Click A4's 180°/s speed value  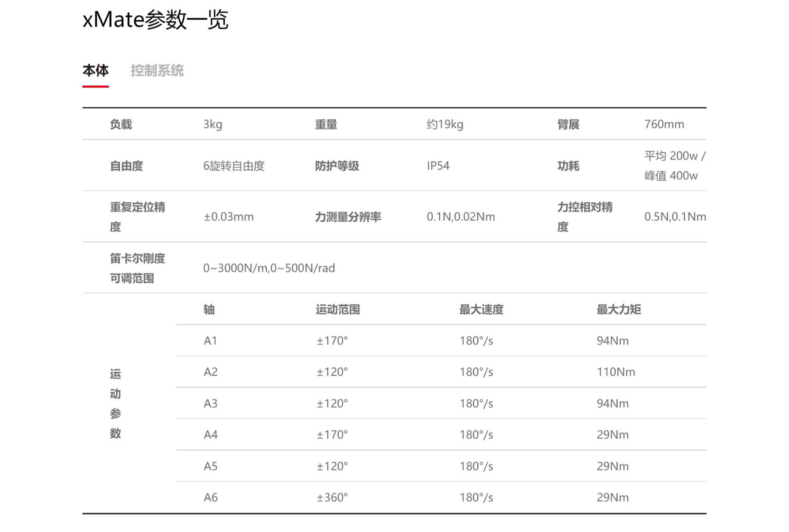pos(476,435)
